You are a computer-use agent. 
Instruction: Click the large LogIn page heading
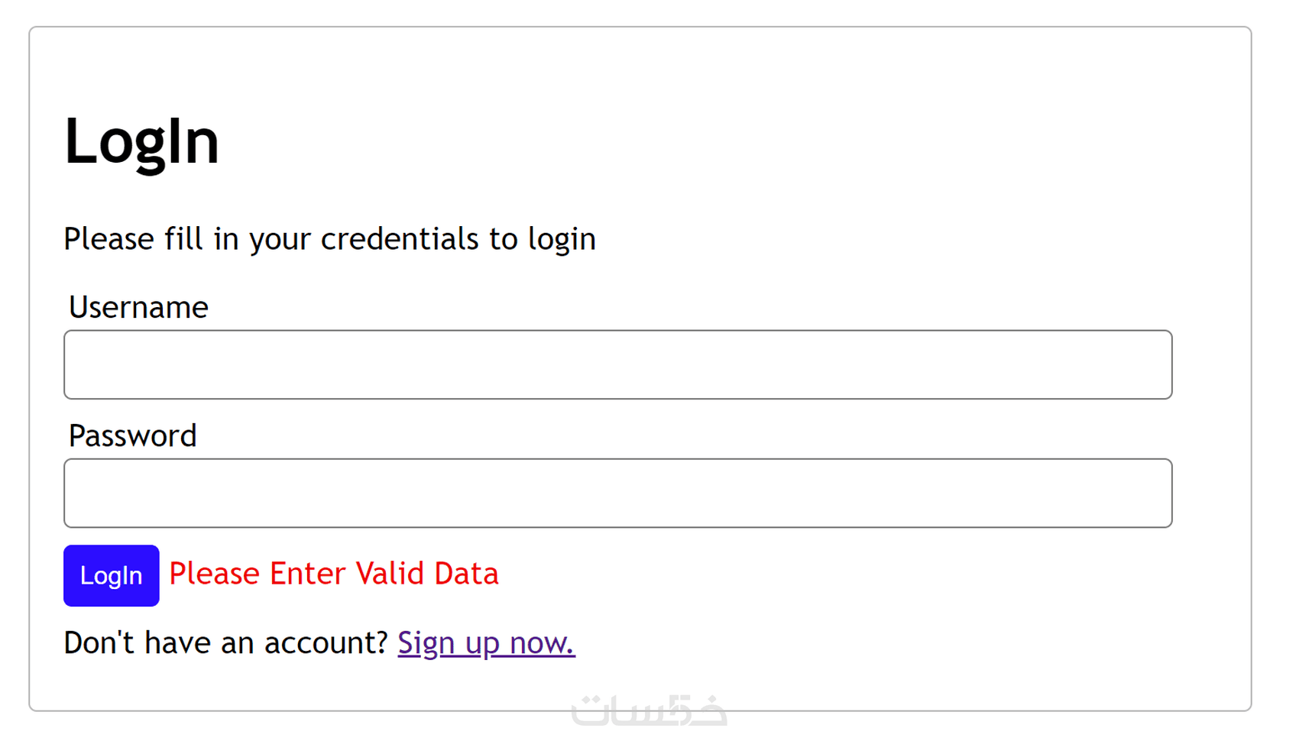pyautogui.click(x=142, y=141)
